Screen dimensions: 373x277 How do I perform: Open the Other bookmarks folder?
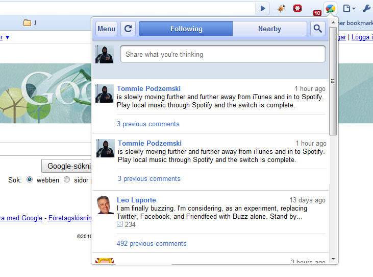pyautogui.click(x=355, y=23)
